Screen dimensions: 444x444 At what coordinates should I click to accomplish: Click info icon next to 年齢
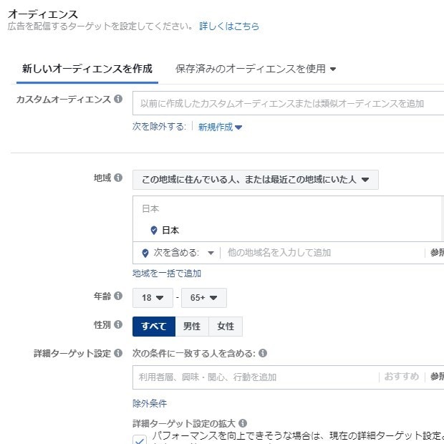click(118, 296)
